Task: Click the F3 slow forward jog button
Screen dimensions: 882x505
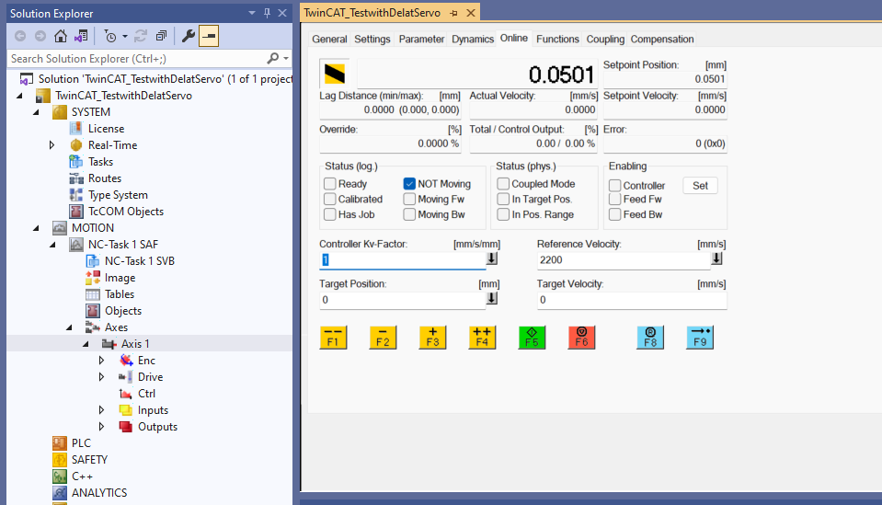Action: tap(432, 338)
